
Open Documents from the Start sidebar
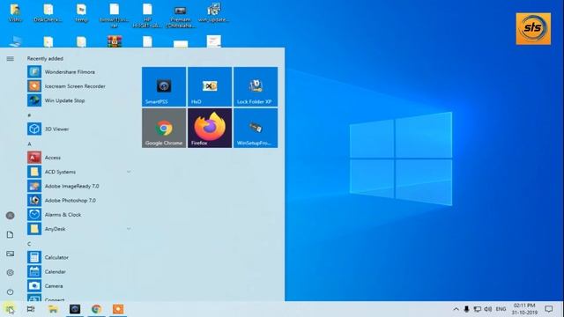click(x=10, y=235)
